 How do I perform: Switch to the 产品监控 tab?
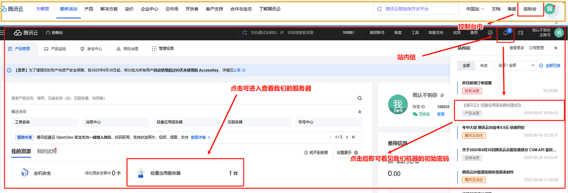[x=55, y=49]
